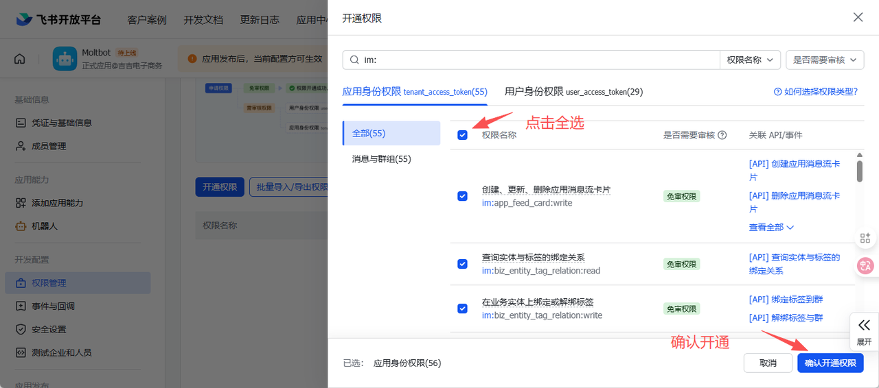879x388 pixels.
Task: Expand 查看全部 to show all related APIs
Action: [x=770, y=227]
